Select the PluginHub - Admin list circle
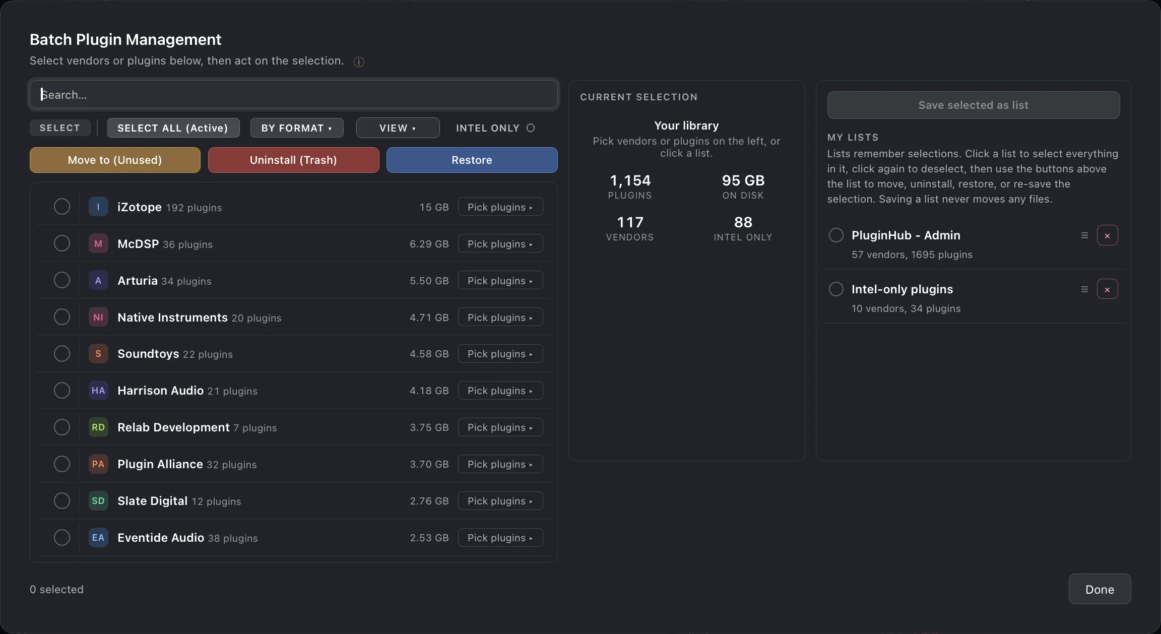Viewport: 1161px width, 634px height. [836, 235]
